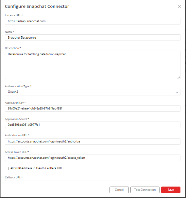This screenshot has height=198, width=186.
Task: Focus the Application Secret field
Action: (93, 125)
